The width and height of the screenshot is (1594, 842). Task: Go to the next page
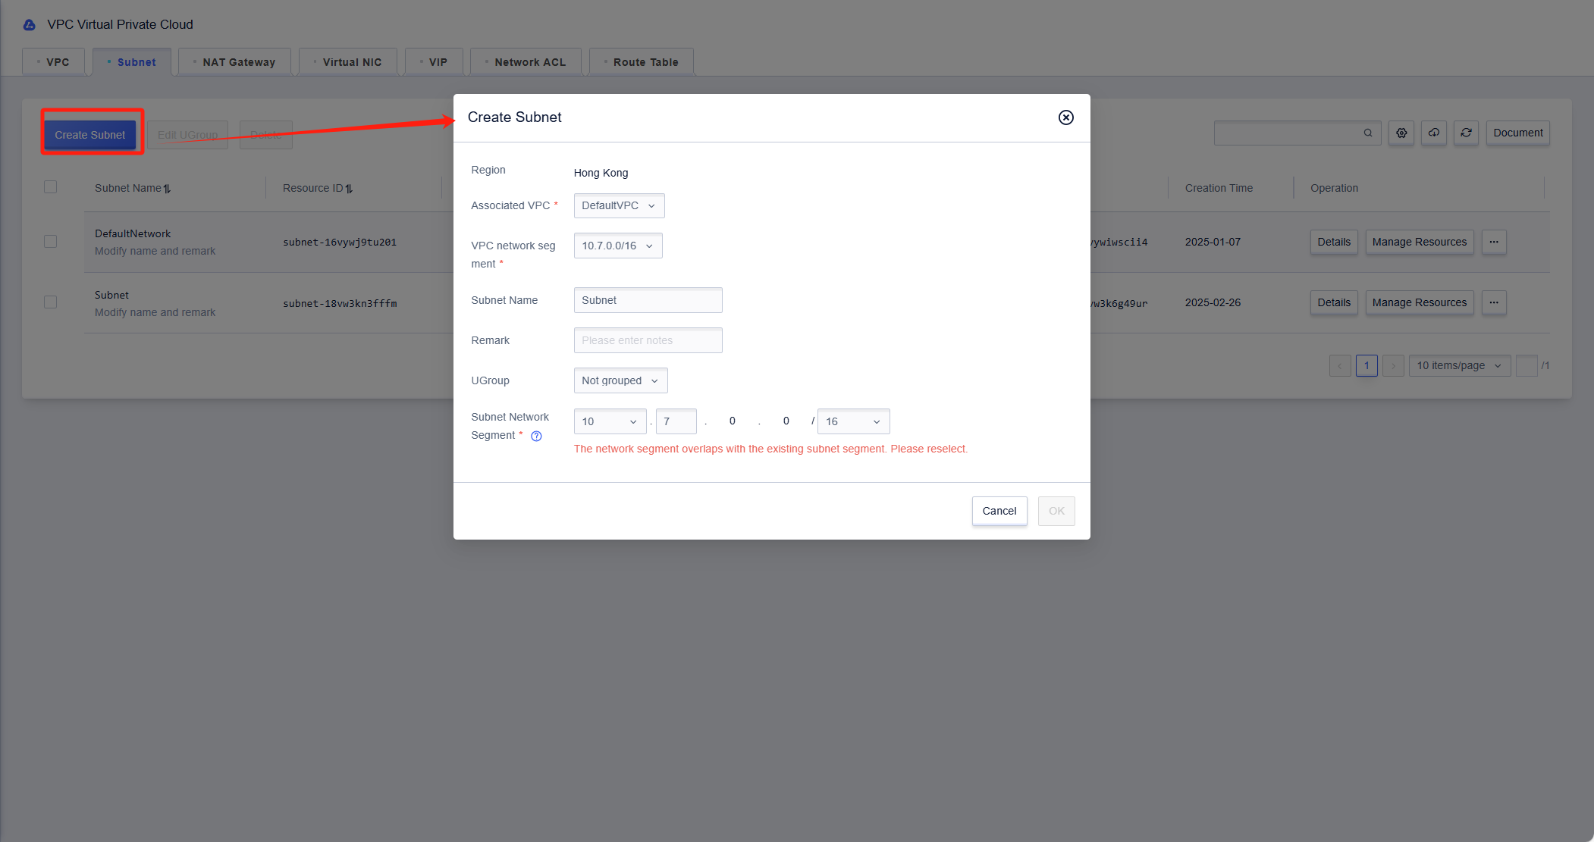tap(1393, 366)
